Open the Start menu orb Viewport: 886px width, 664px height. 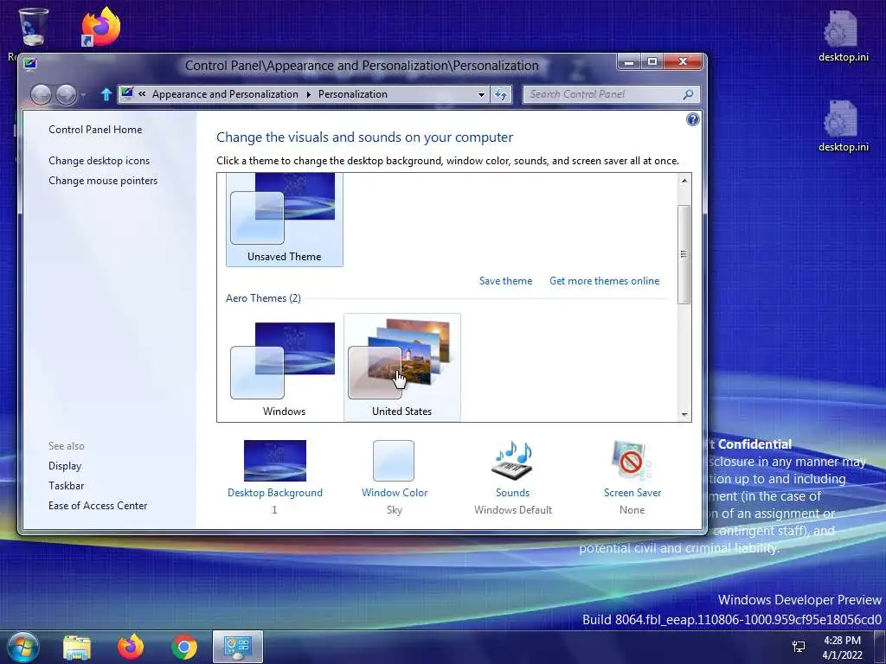point(22,647)
